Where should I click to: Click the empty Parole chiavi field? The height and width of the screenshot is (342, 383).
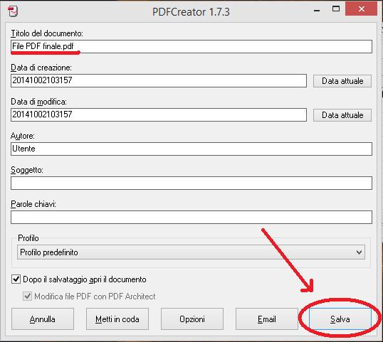pyautogui.click(x=191, y=217)
